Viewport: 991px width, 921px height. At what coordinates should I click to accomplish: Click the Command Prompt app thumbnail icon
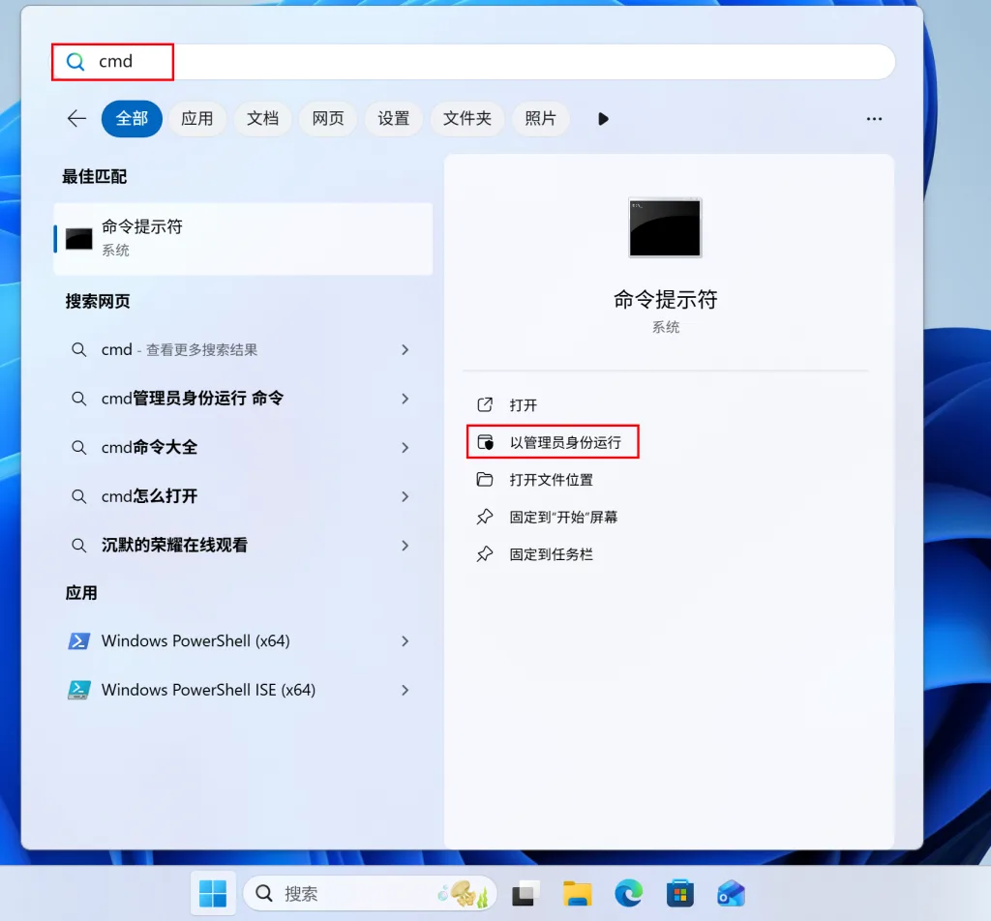click(665, 227)
